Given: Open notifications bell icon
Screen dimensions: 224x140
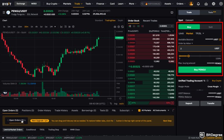Looking at the screenshot, I should [x=198, y=4].
